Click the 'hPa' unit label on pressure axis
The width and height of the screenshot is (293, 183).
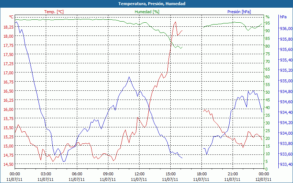pyautogui.click(x=283, y=17)
